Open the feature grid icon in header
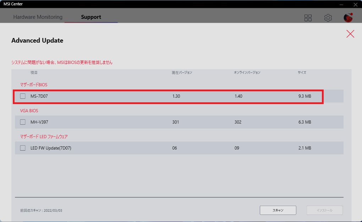 (x=308, y=18)
